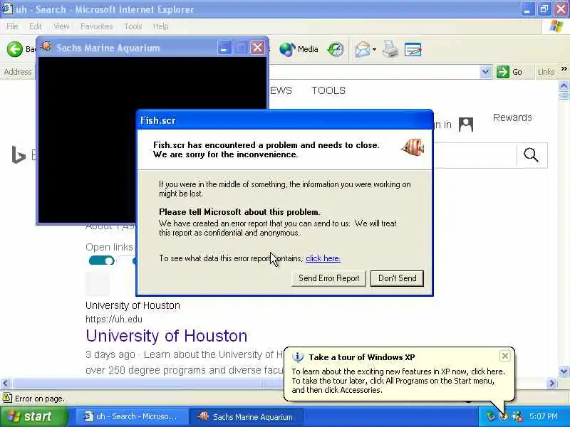Click the result thumbnail above University of Houston
Image resolution: width=570 pixels, height=427 pixels.
[98, 284]
